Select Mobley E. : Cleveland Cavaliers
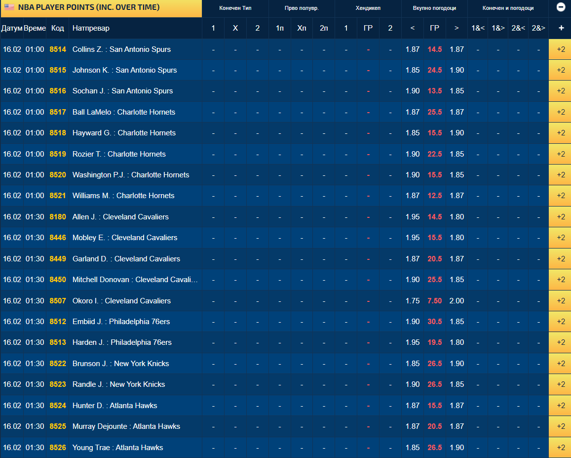 click(125, 237)
